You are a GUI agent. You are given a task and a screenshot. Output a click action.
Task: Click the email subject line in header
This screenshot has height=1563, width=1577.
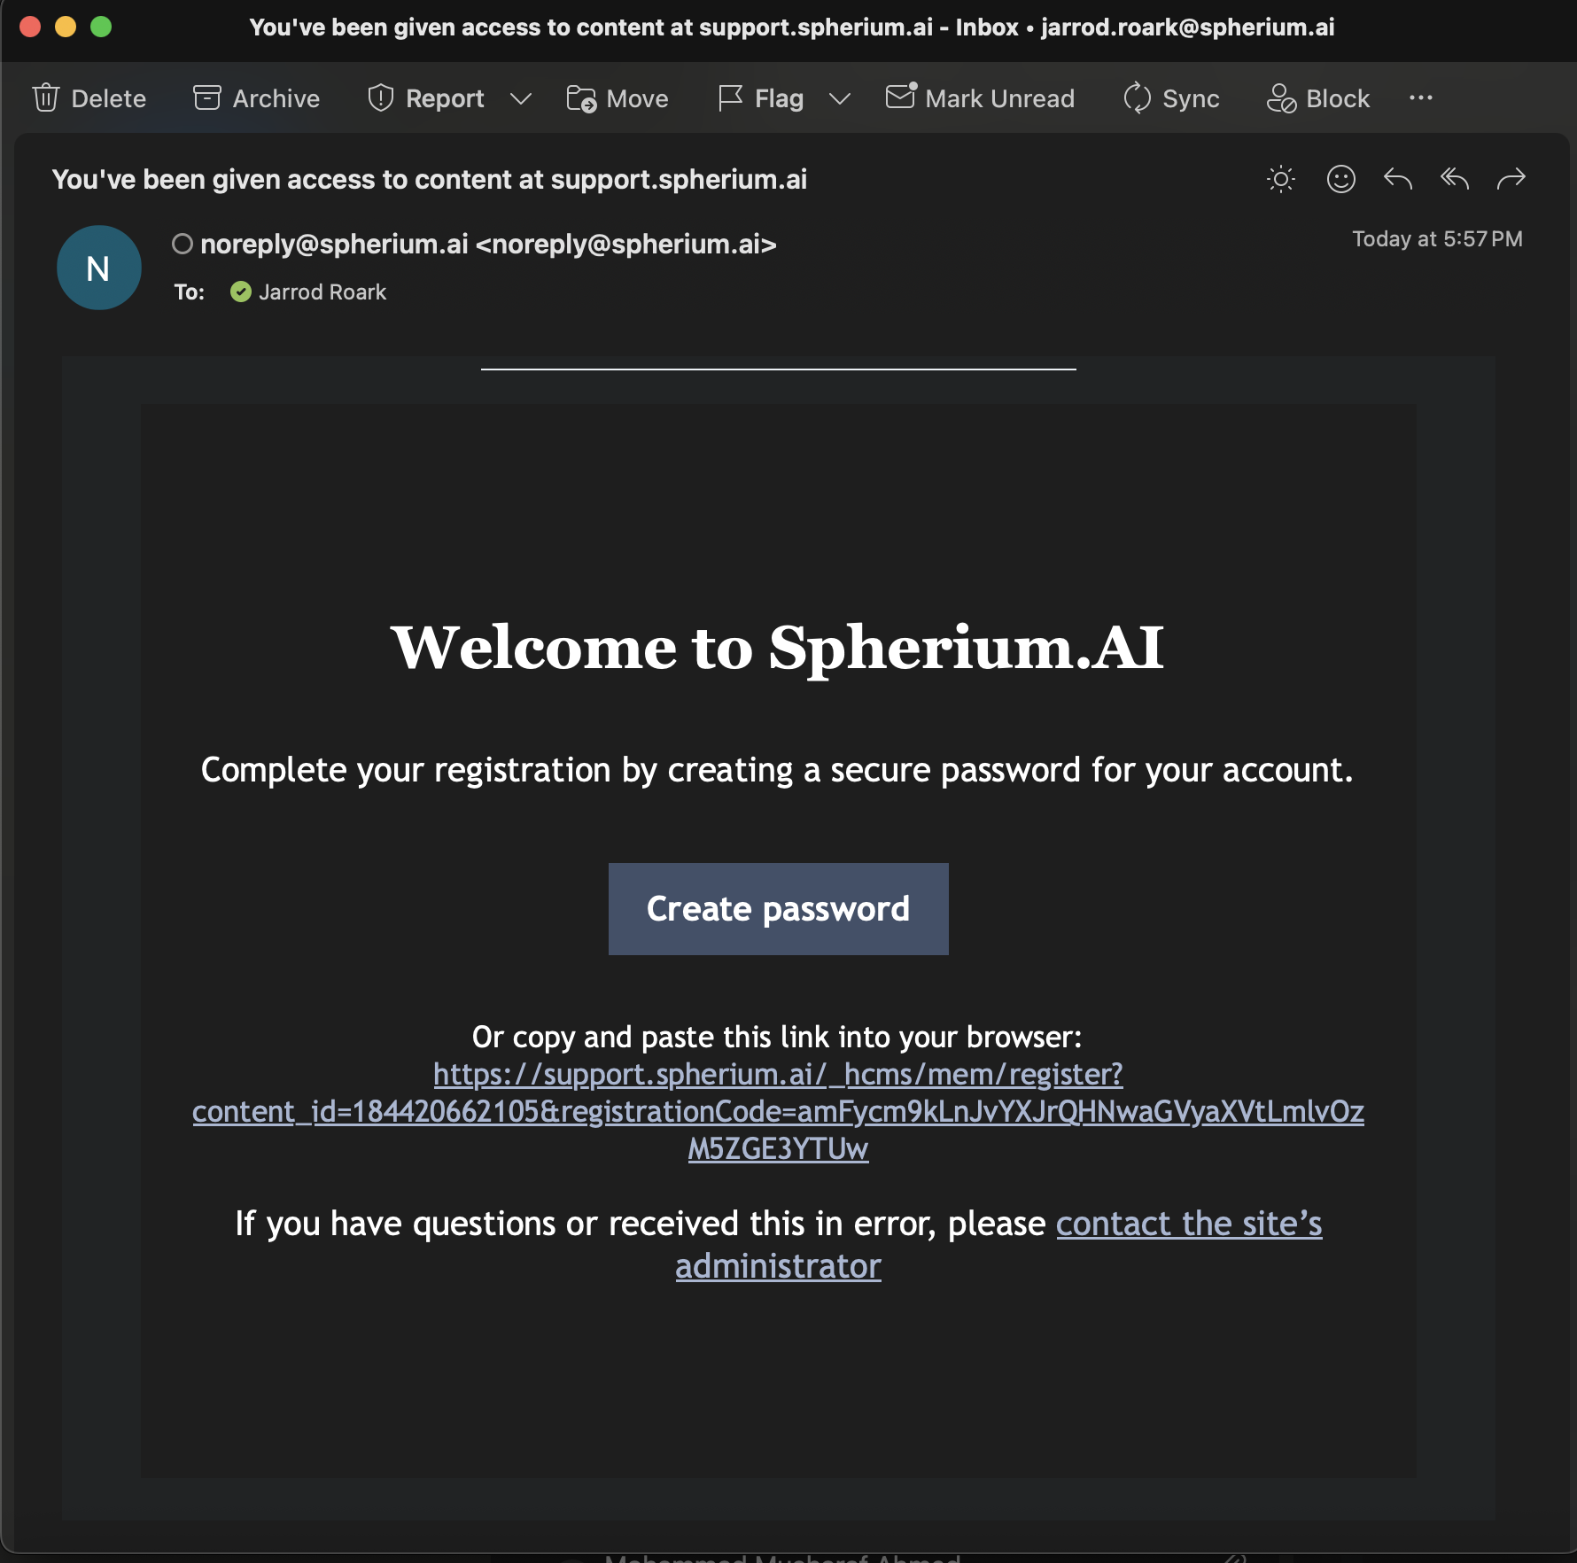click(x=430, y=179)
